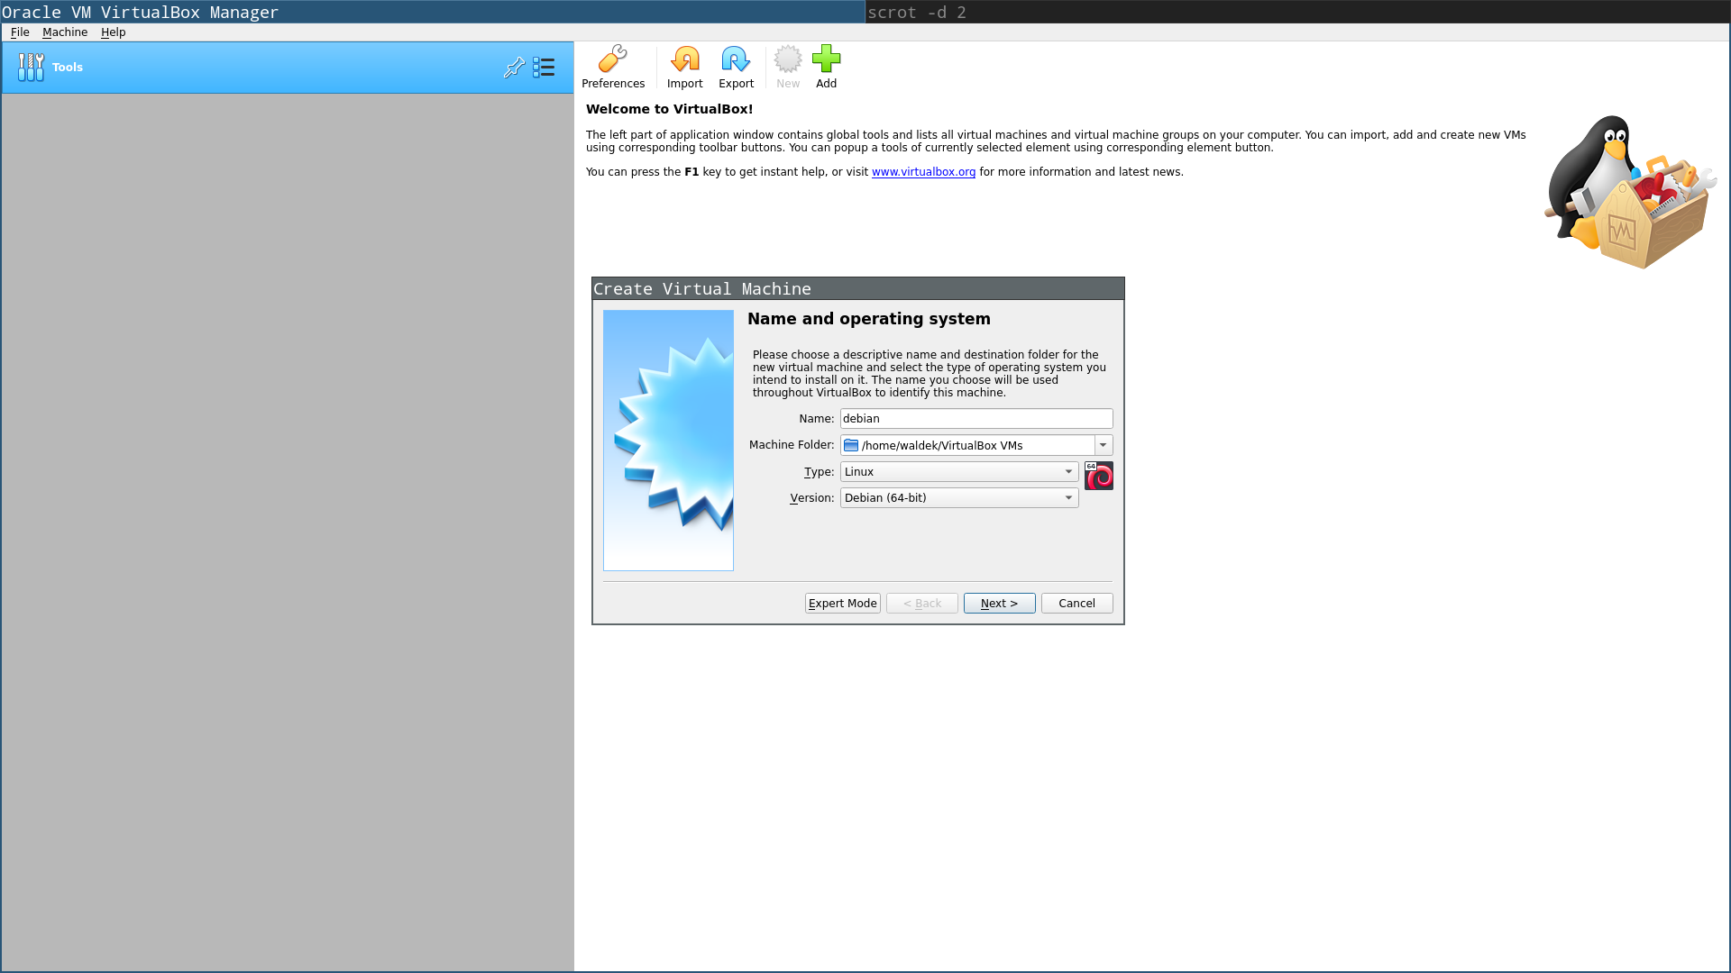The width and height of the screenshot is (1731, 973).
Task: Click the VirtualBox Tools sidebar icon
Action: pos(30,67)
